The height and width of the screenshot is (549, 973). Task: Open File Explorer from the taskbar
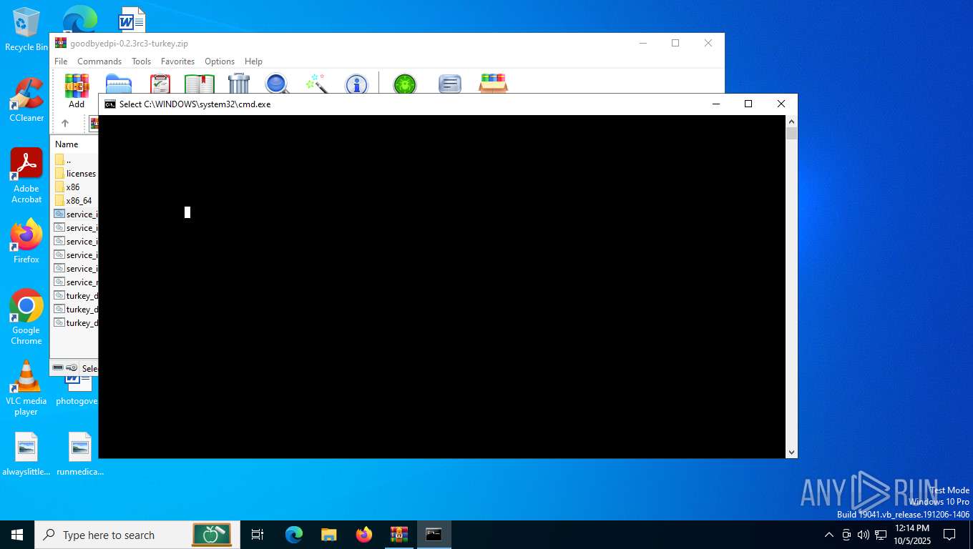pos(329,535)
